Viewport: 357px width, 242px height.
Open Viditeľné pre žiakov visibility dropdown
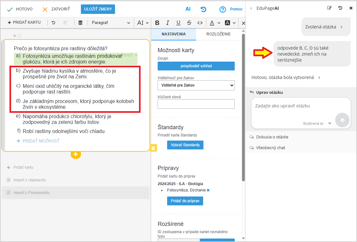pyautogui.click(x=196, y=85)
